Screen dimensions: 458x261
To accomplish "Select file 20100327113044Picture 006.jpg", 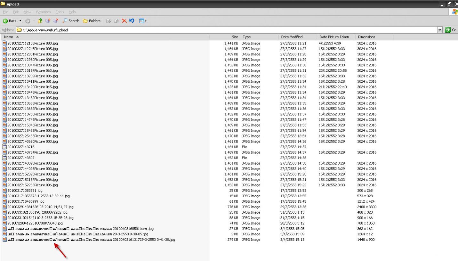I will [33, 65].
